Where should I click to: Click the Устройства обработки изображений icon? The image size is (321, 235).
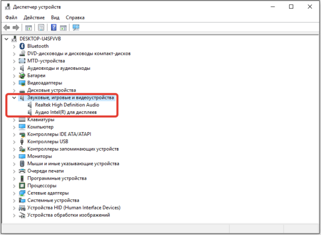click(22, 215)
